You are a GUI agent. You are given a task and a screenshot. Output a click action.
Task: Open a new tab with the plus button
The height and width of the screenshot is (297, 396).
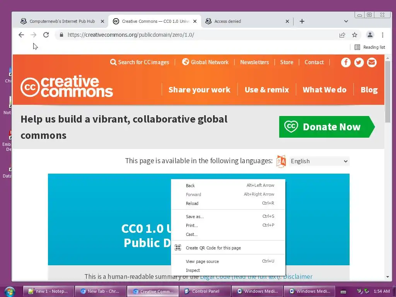[302, 21]
